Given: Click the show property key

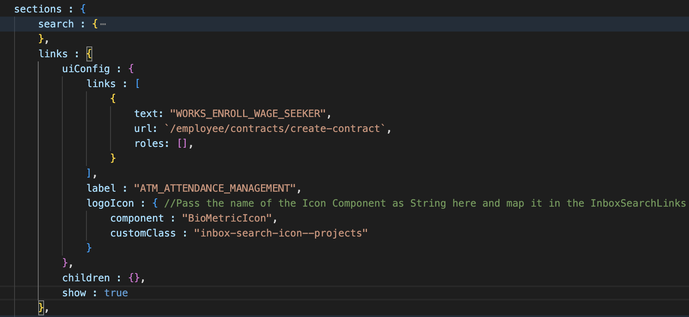Looking at the screenshot, I should point(74,293).
